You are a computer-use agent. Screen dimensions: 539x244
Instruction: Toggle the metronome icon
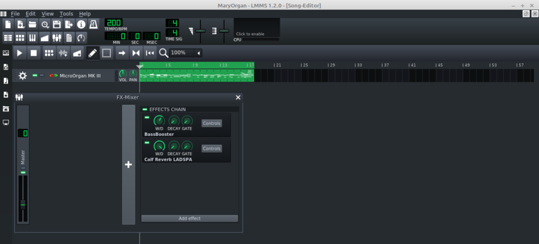[x=93, y=24]
